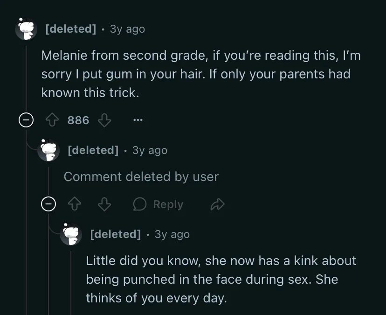Click '3y ago' timestamp on top comment
The image size is (386, 315).
(x=127, y=29)
